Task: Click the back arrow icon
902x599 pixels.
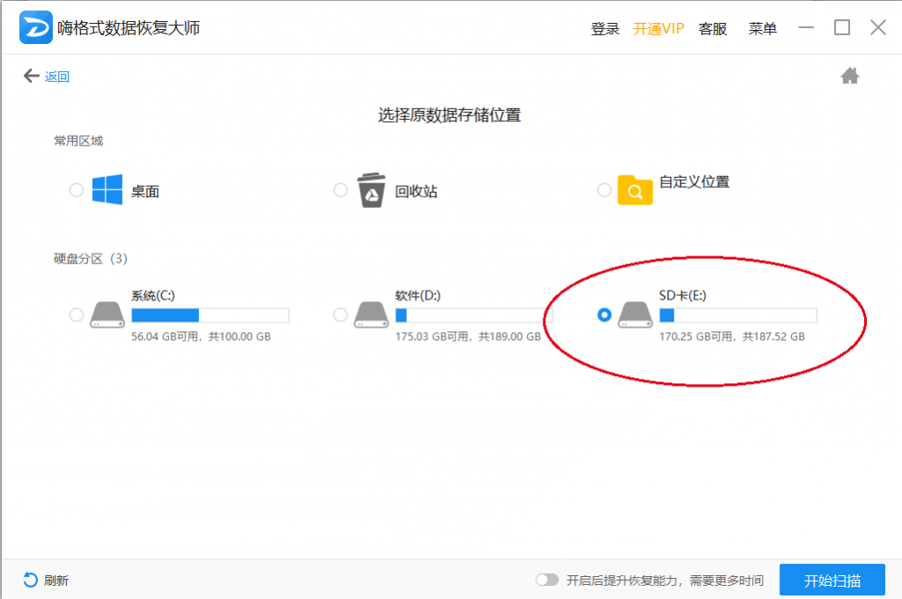Action: [x=31, y=76]
